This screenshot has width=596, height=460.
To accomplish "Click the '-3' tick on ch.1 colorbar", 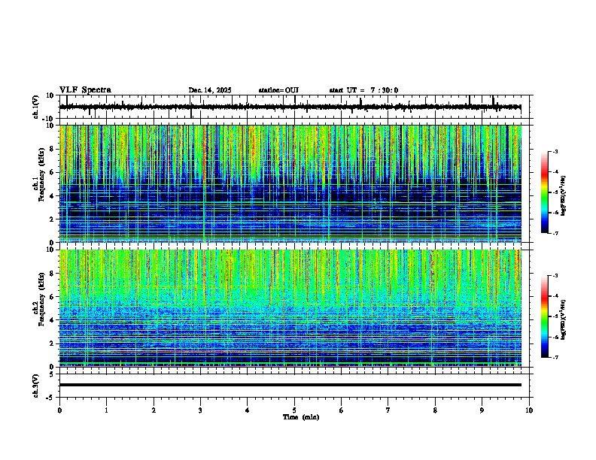I will point(555,152).
